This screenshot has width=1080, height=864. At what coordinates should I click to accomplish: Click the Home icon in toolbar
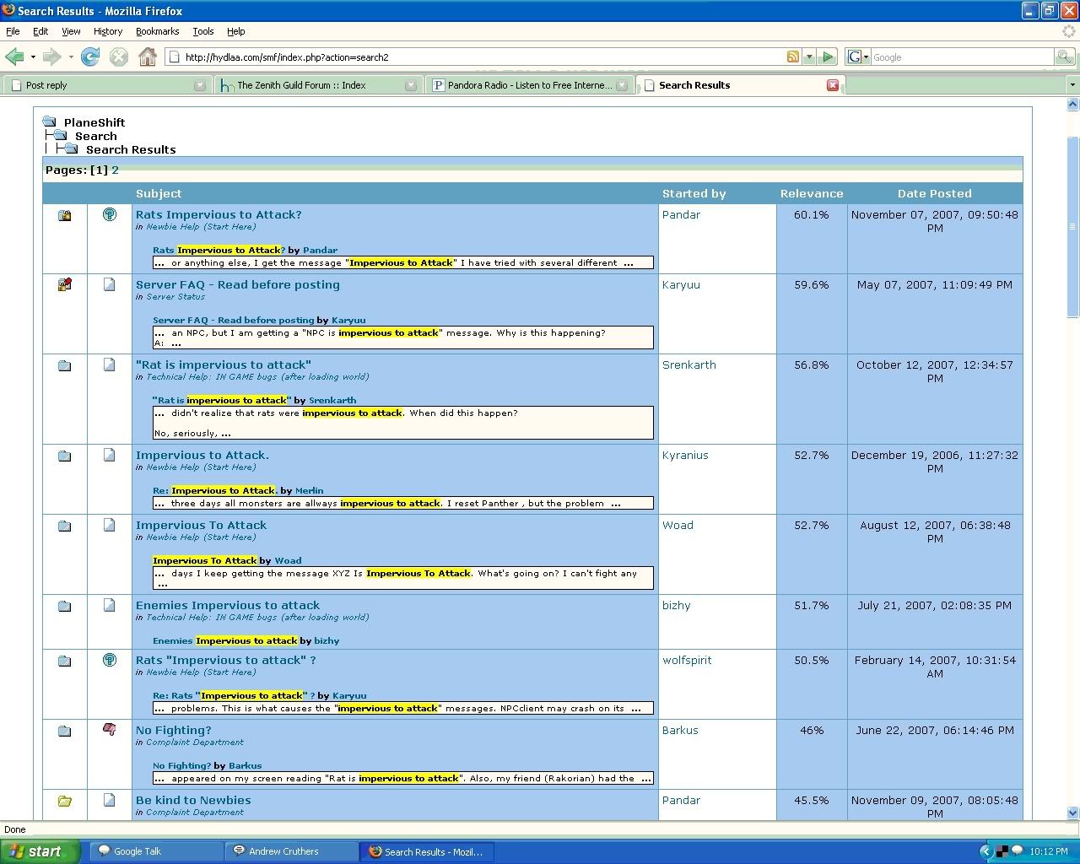tap(148, 57)
